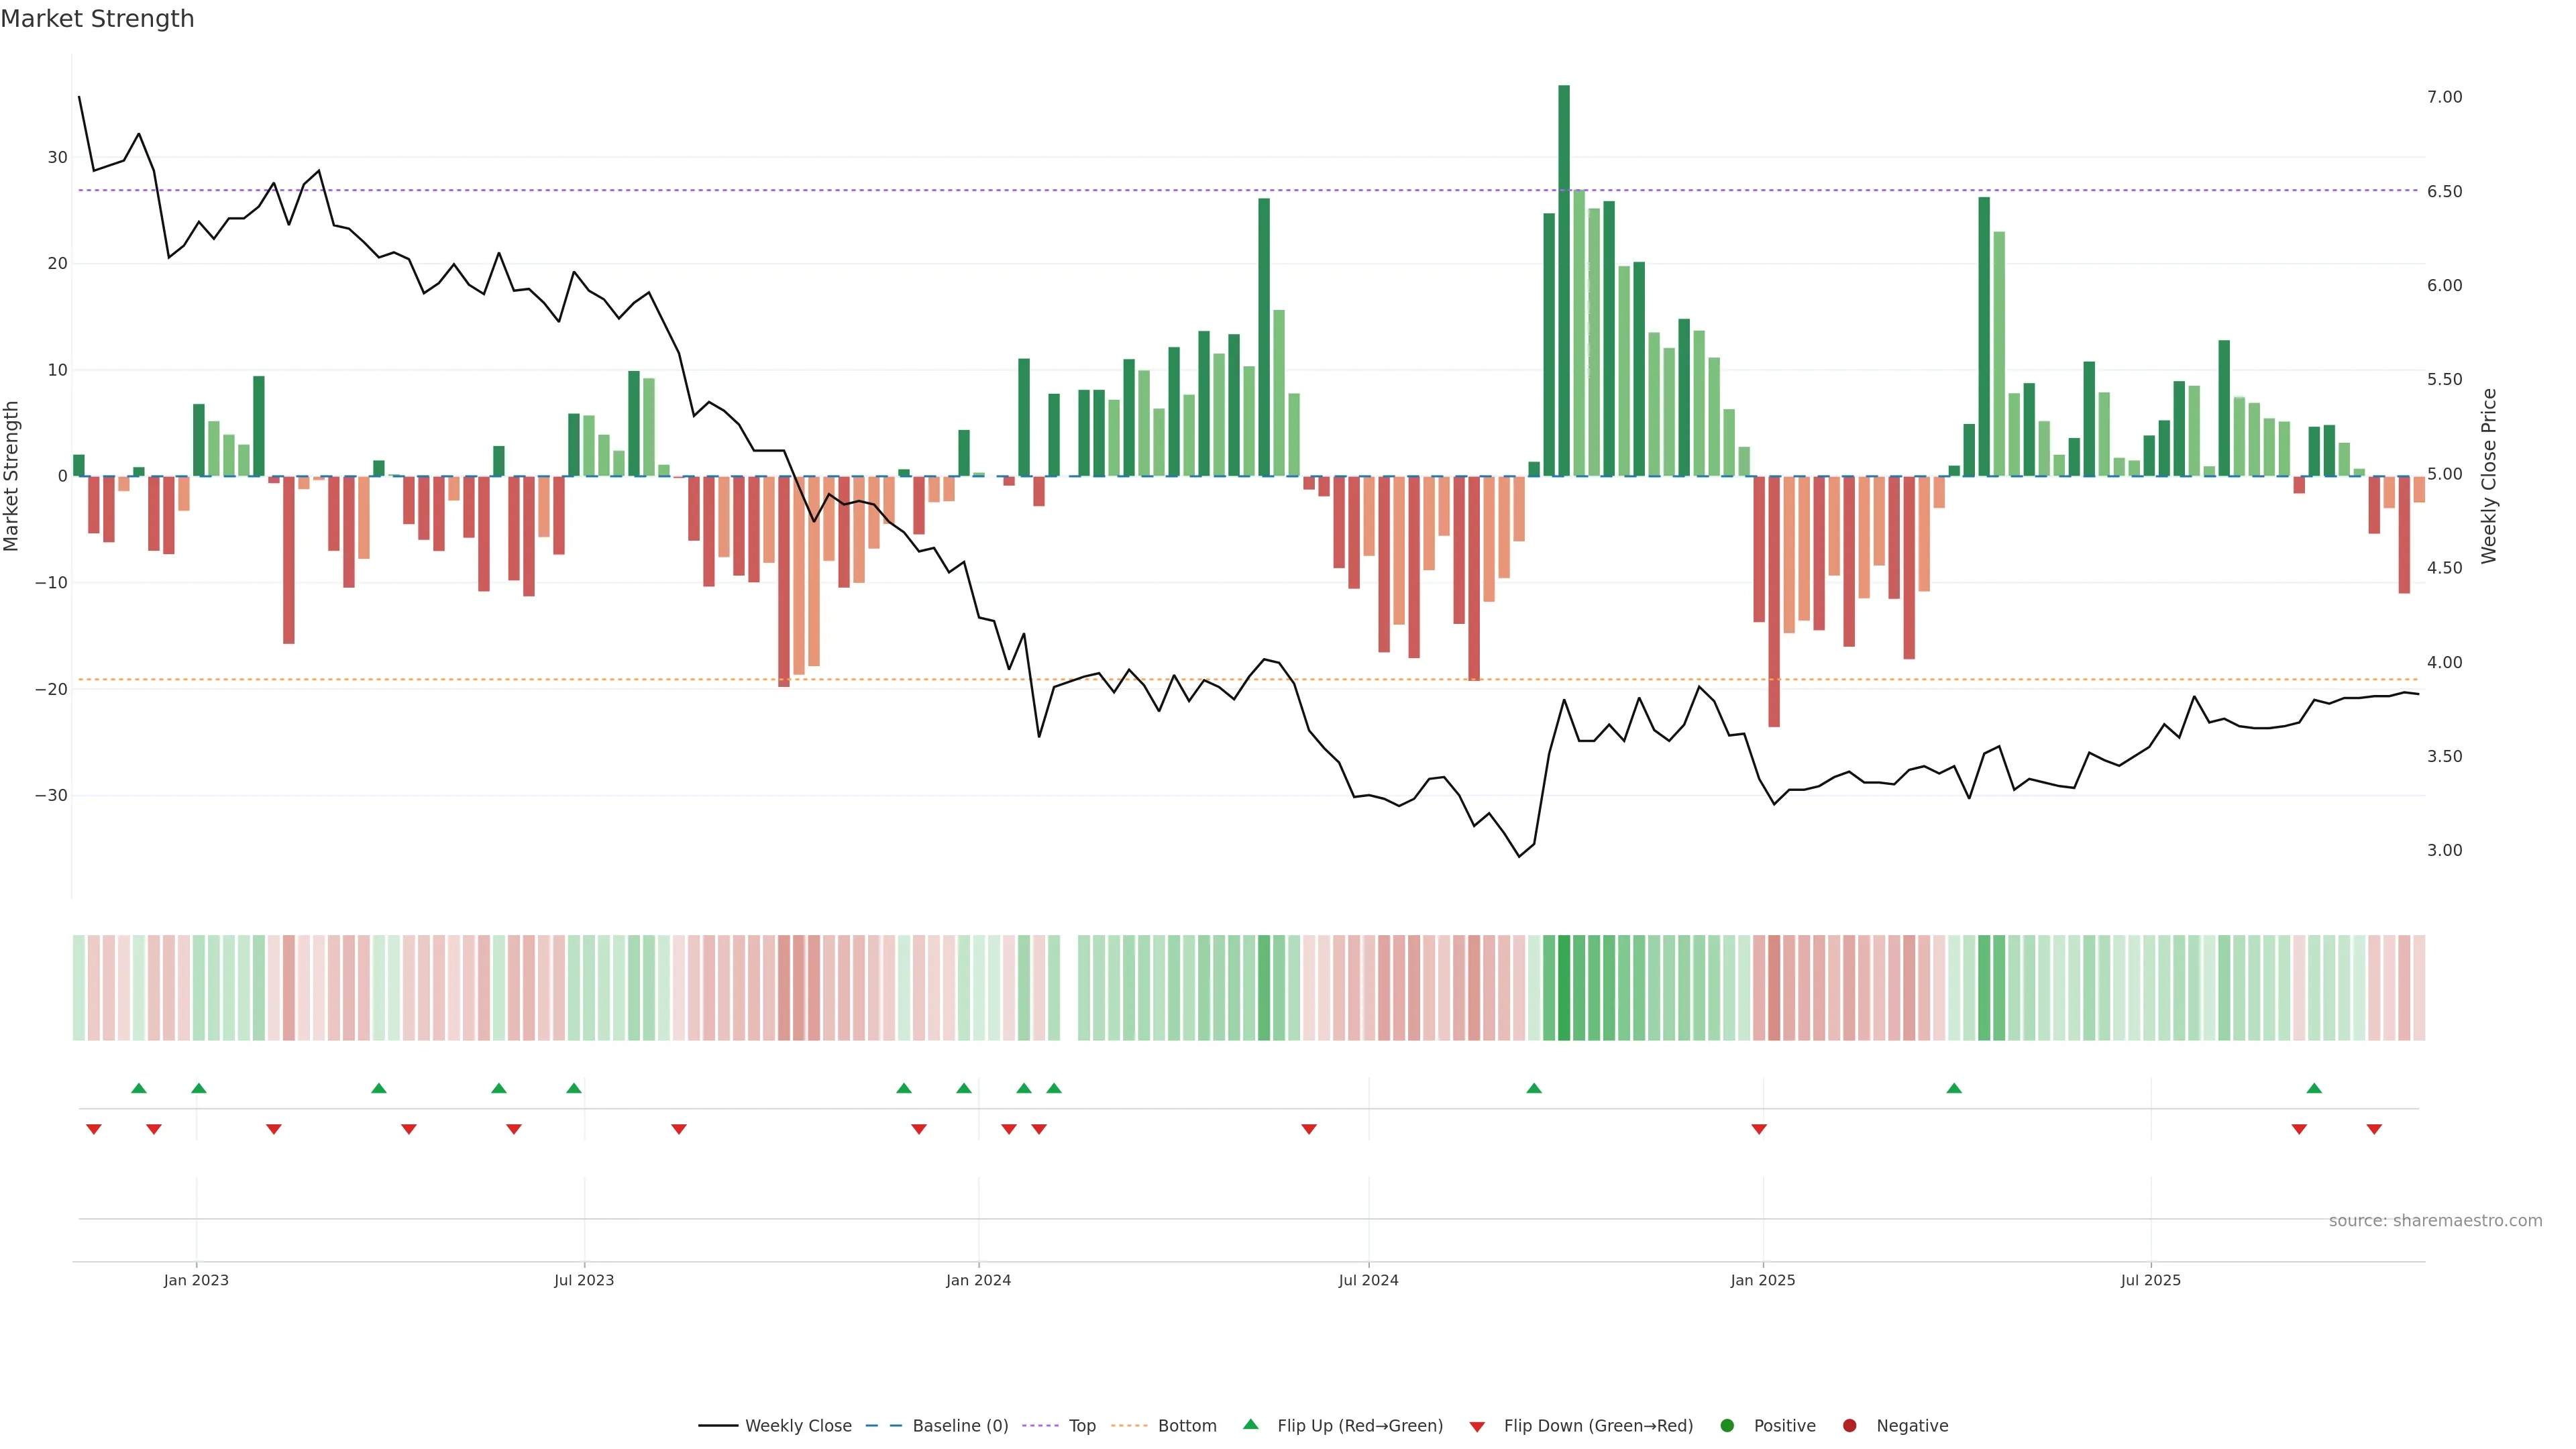This screenshot has height=1449, width=2576.
Task: Click Flip Down red triangle legend icon
Action: (x=1477, y=1426)
